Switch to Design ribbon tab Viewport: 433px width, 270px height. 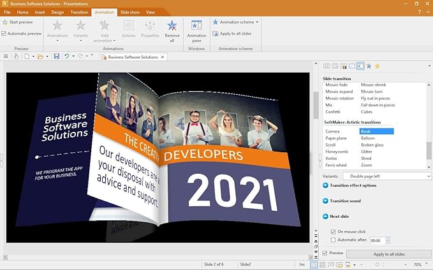pos(57,12)
